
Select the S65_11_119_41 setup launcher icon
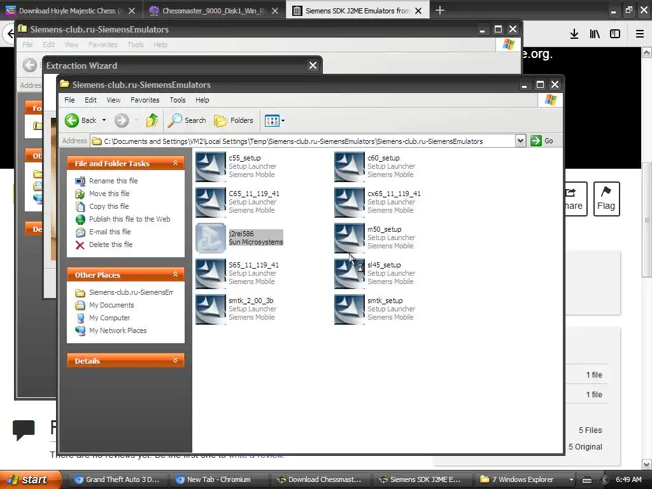coord(210,274)
